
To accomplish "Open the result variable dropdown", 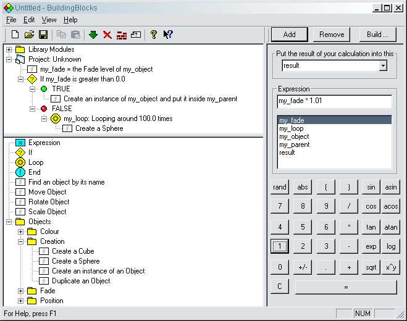I will [x=383, y=65].
